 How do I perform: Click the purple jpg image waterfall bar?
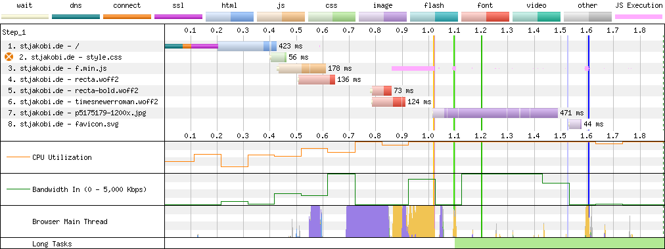(495, 113)
